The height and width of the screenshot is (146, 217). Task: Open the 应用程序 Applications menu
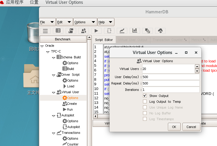click(15, 2)
